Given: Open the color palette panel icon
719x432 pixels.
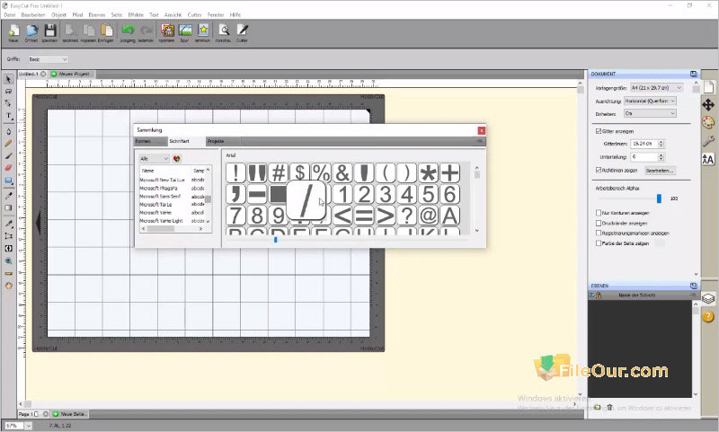Looking at the screenshot, I should (708, 122).
